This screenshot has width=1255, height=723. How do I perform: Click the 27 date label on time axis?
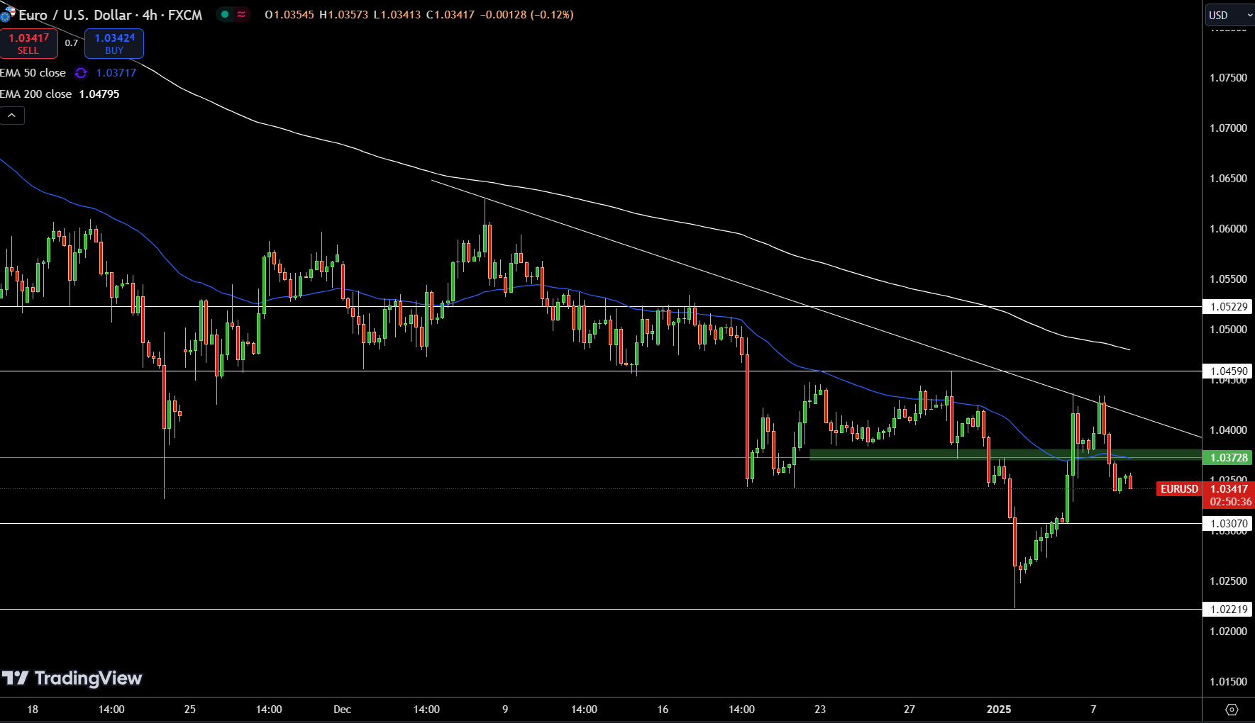click(910, 710)
